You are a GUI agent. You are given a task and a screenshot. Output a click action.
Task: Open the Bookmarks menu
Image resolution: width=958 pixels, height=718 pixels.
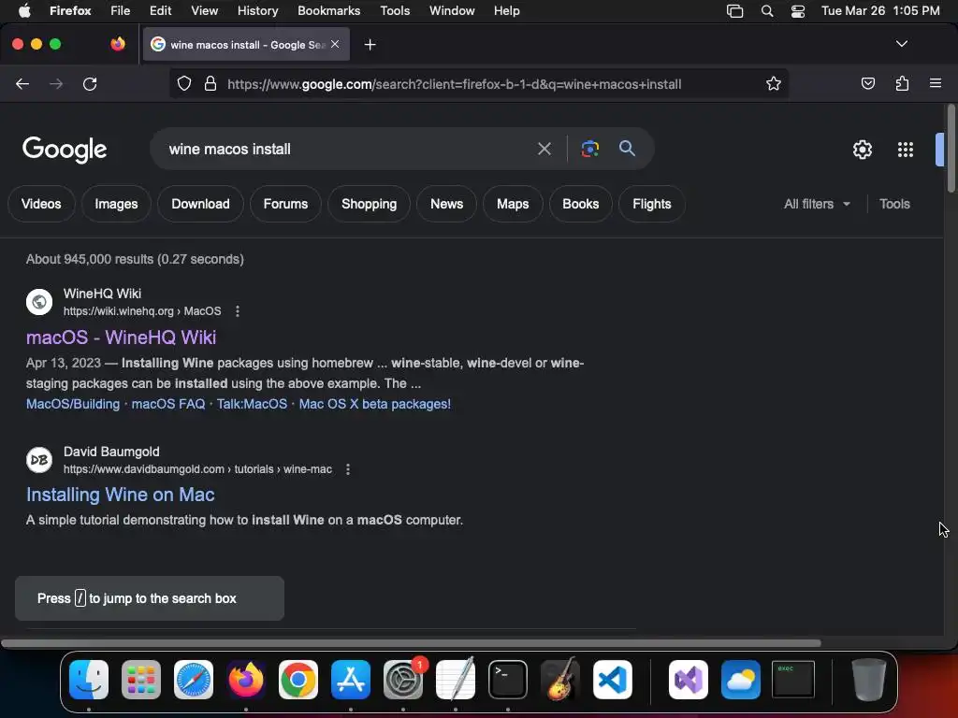(x=328, y=10)
